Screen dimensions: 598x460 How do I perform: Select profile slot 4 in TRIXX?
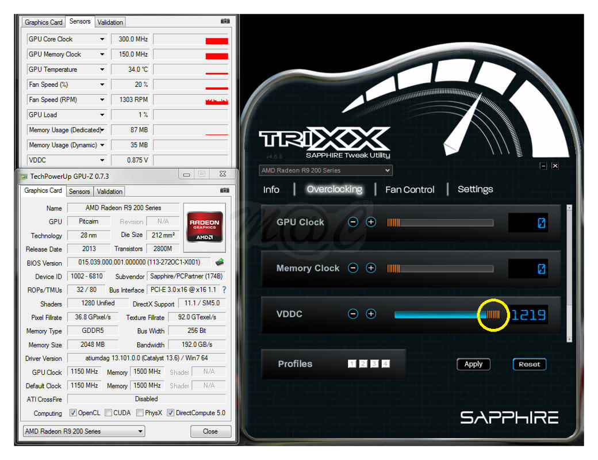tap(386, 364)
